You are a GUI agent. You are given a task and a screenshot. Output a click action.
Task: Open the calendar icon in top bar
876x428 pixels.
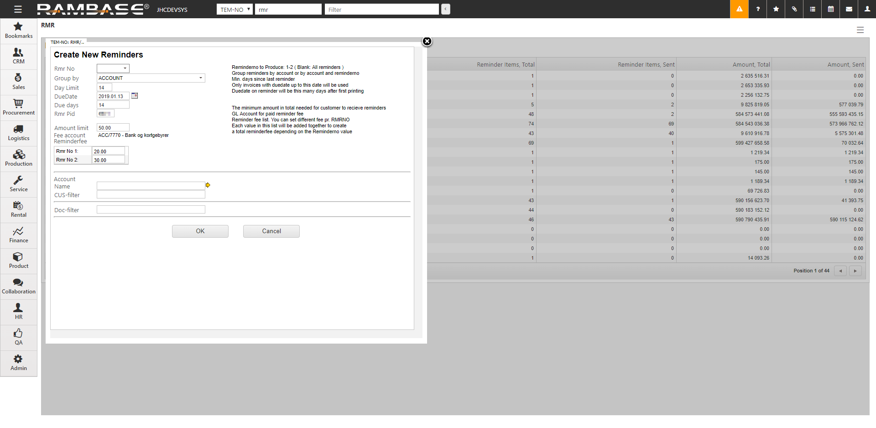(831, 9)
